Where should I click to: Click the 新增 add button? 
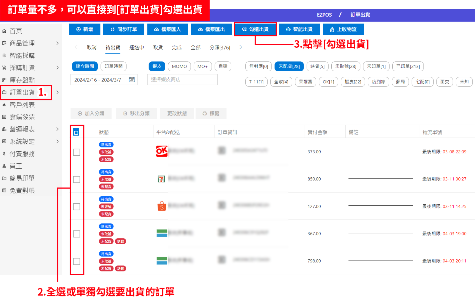[85, 29]
